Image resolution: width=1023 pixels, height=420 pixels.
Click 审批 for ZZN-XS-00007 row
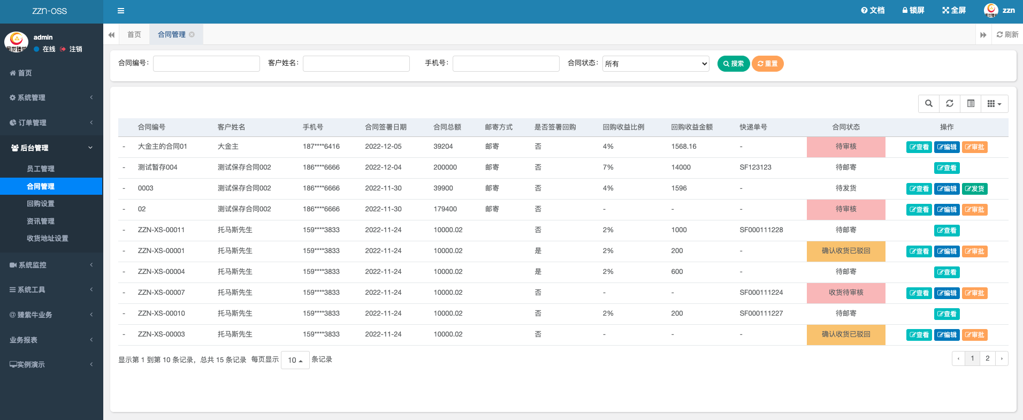(x=975, y=293)
